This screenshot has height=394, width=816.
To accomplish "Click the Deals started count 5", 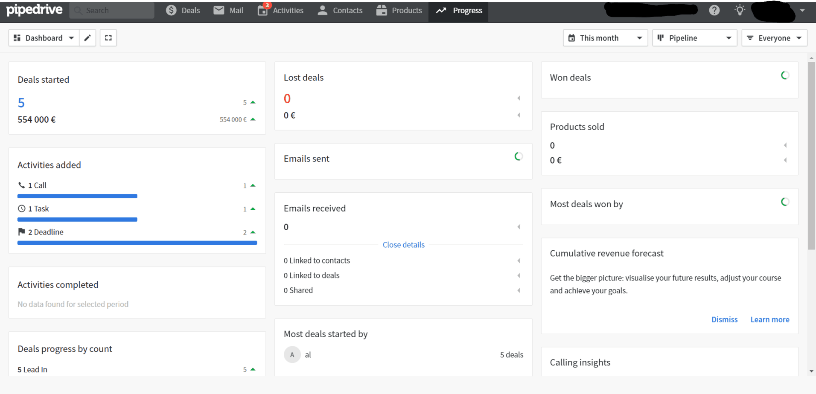I will (x=21, y=103).
